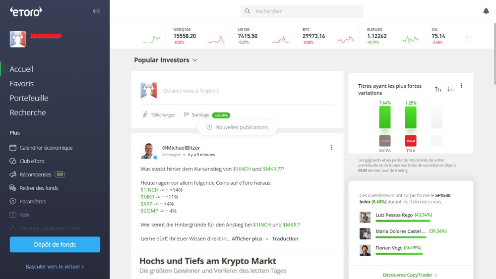
Task: Click the $50 rewards badge
Action: 60,174
